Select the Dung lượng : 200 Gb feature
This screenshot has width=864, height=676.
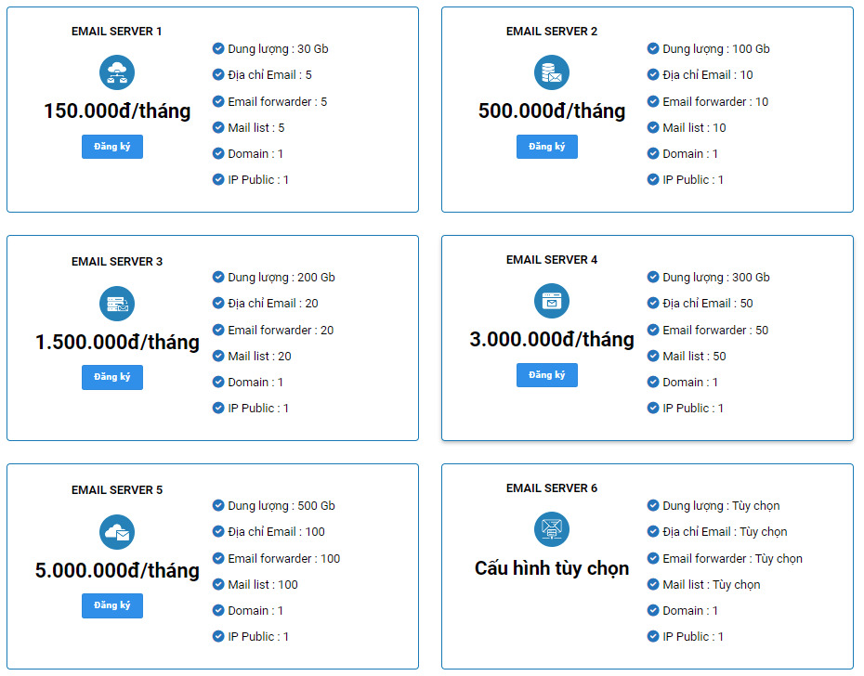(281, 277)
